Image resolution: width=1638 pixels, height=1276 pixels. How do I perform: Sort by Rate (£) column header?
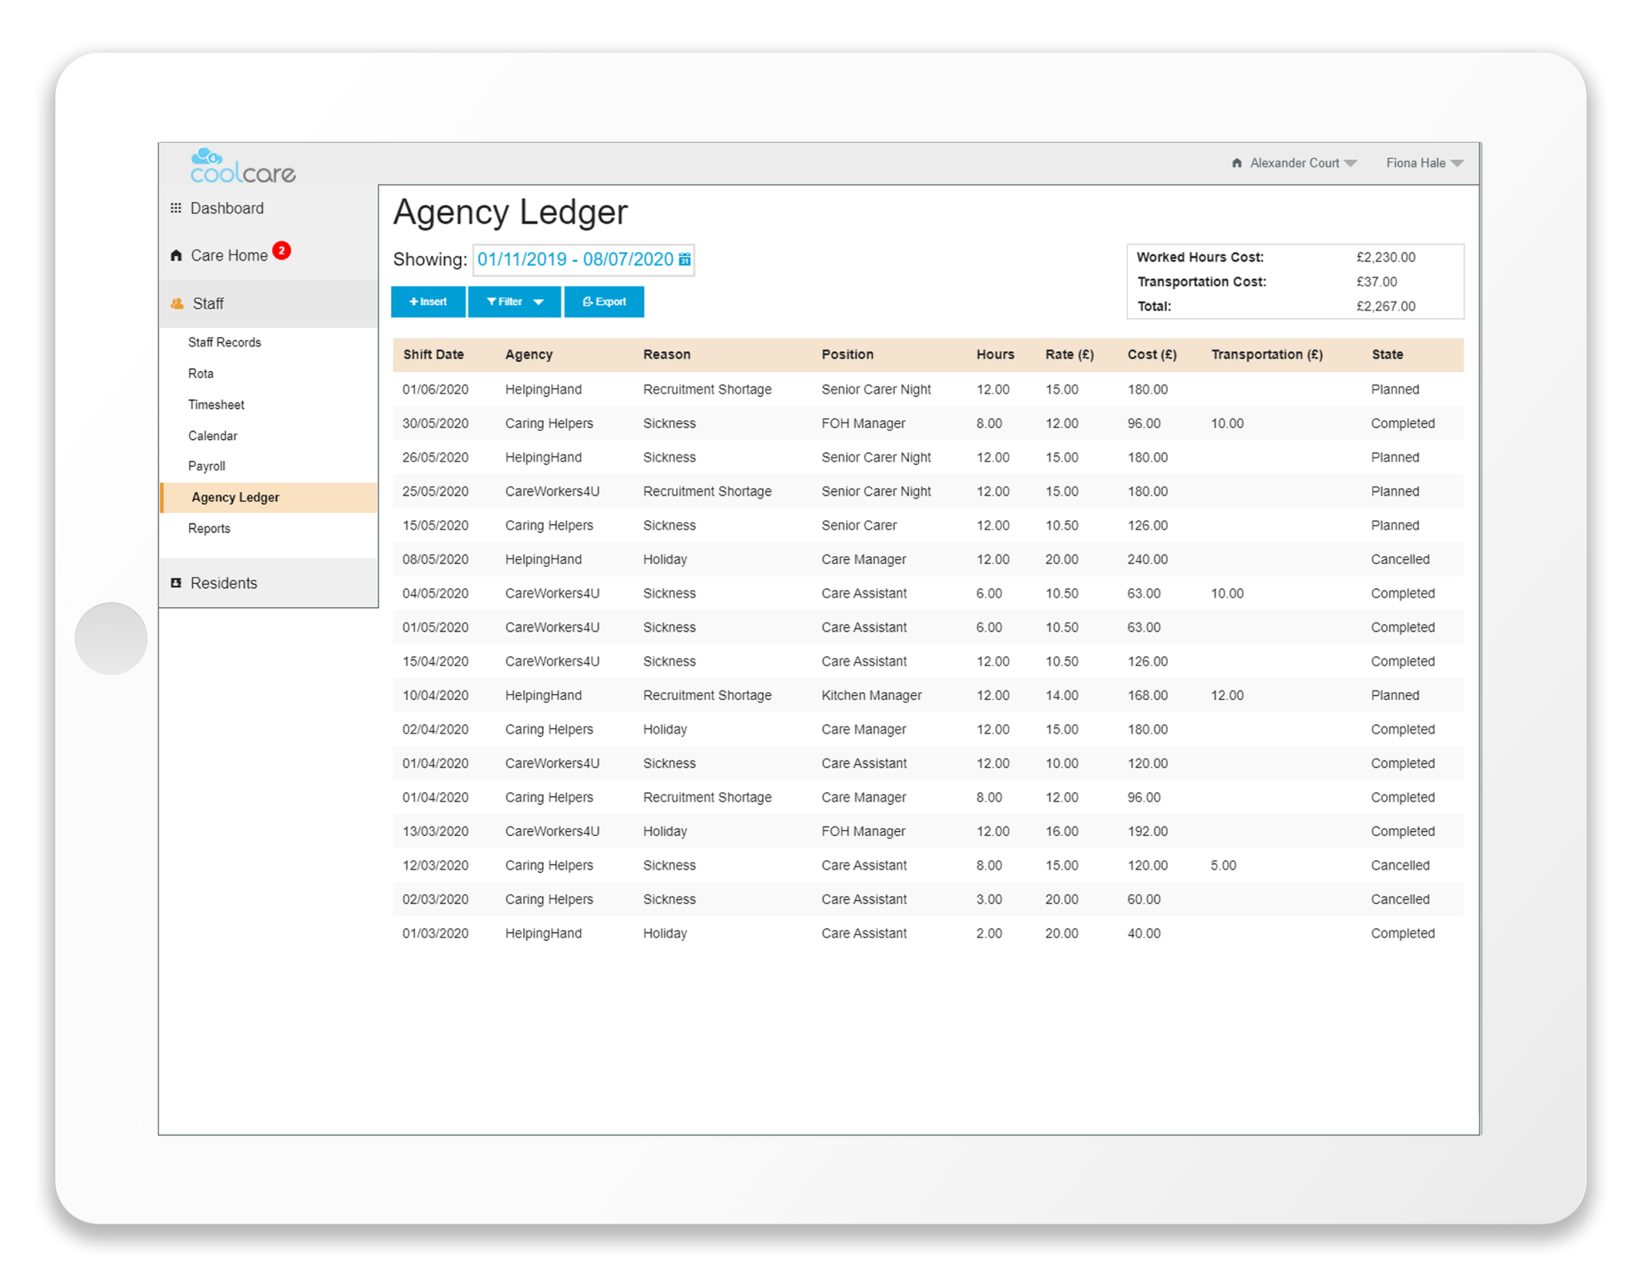point(1069,354)
